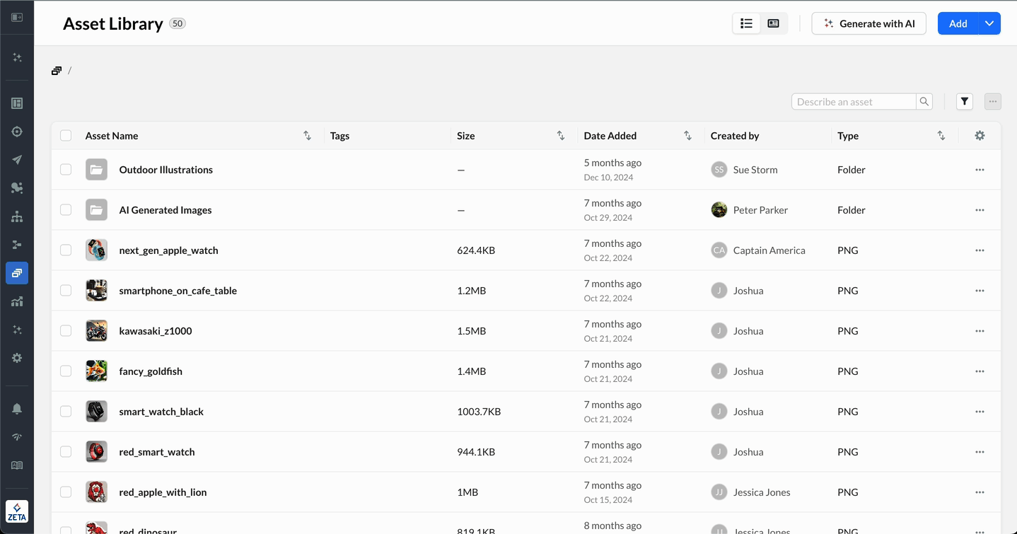The width and height of the screenshot is (1017, 534).
Task: Check the kawasaki_z1000 row checkbox
Action: point(66,331)
